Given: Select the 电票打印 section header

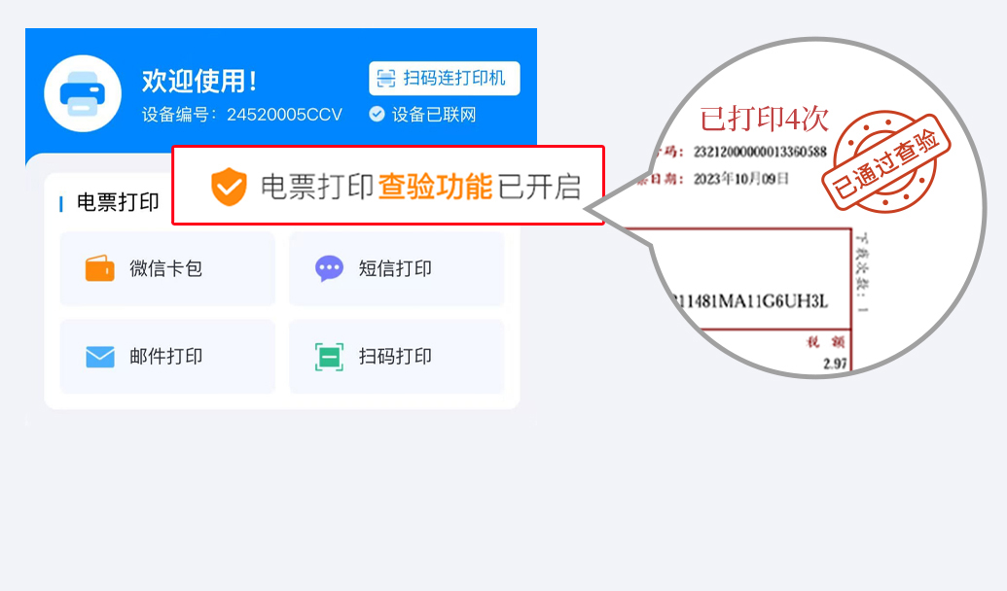Looking at the screenshot, I should pyautogui.click(x=118, y=202).
